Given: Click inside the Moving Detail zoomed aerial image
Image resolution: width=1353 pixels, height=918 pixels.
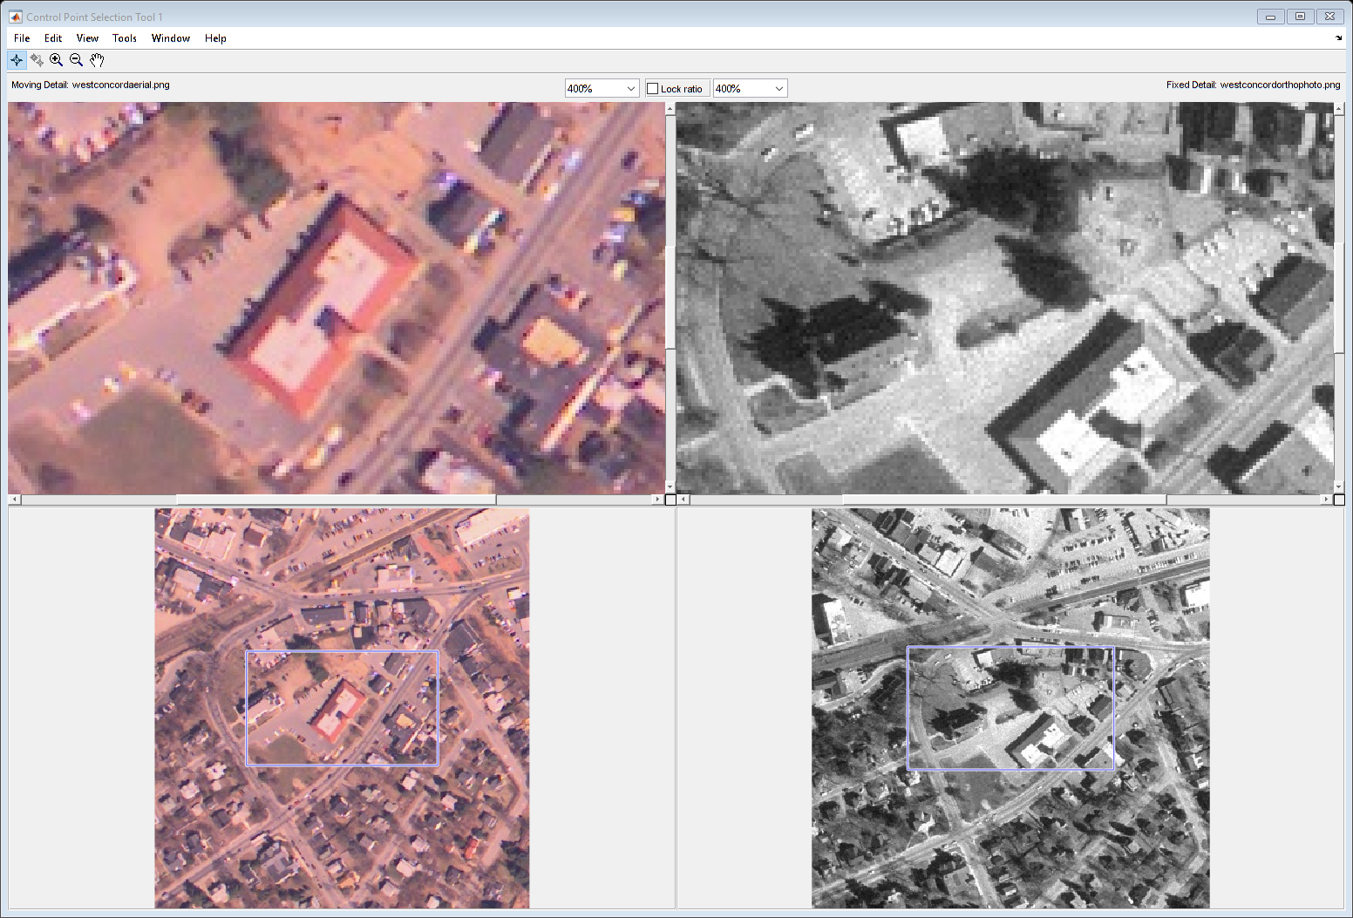Looking at the screenshot, I should point(337,298).
